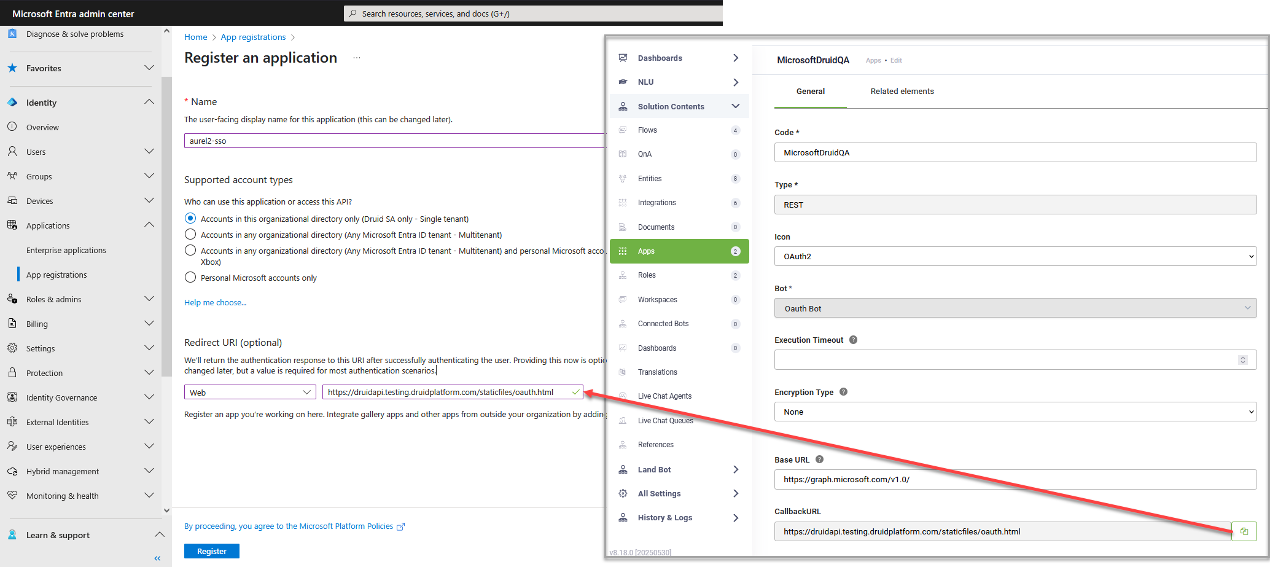Select Personal Microsoft accounts only radio
The width and height of the screenshot is (1270, 567).
190,277
